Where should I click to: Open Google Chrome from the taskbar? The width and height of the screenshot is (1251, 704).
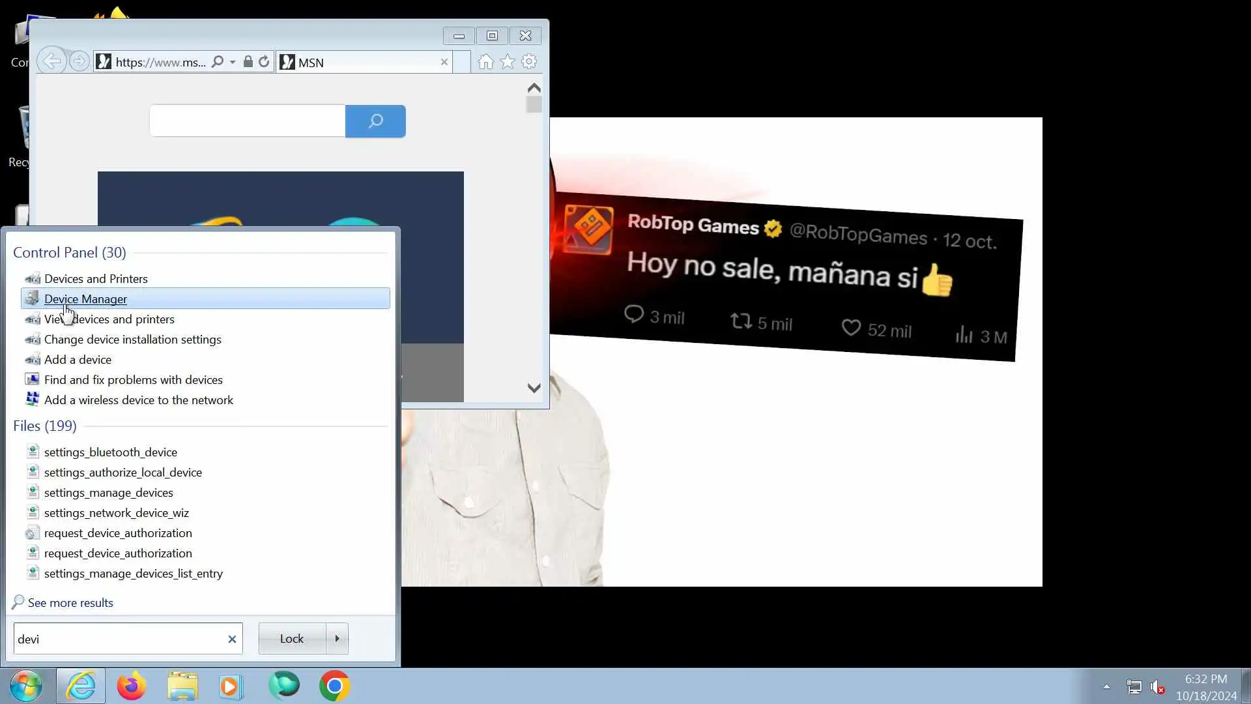click(x=334, y=686)
